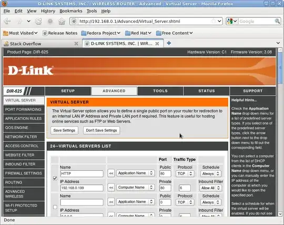
Task: Switch to the Stack Overflow tab
Action: click(42, 44)
